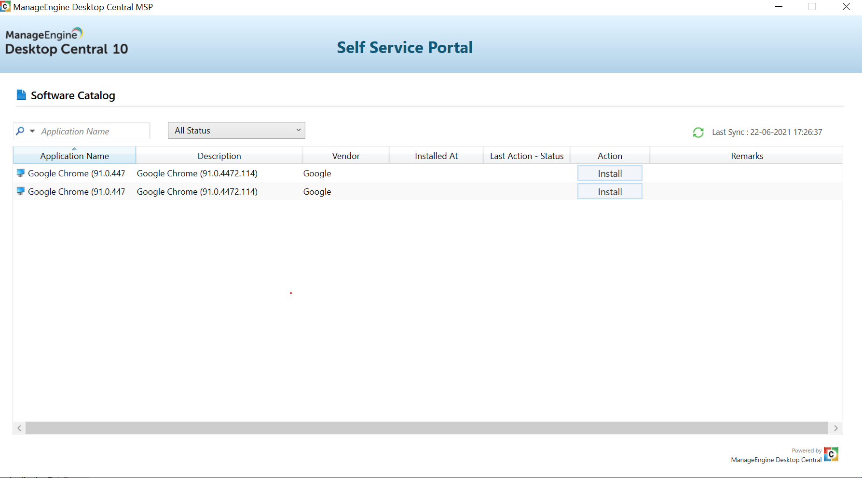Viewport: 862px width, 478px height.
Task: Click the computer icon in the first Chrome row
Action: (21, 173)
